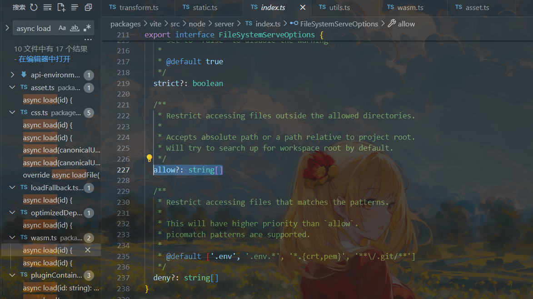This screenshot has height=299, width=533.
Task: Open the 'vite' breadcrumb
Action: tap(156, 24)
